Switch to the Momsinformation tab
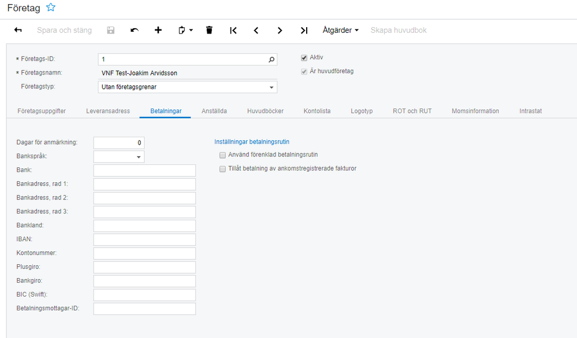Image resolution: width=577 pixels, height=338 pixels. [475, 111]
